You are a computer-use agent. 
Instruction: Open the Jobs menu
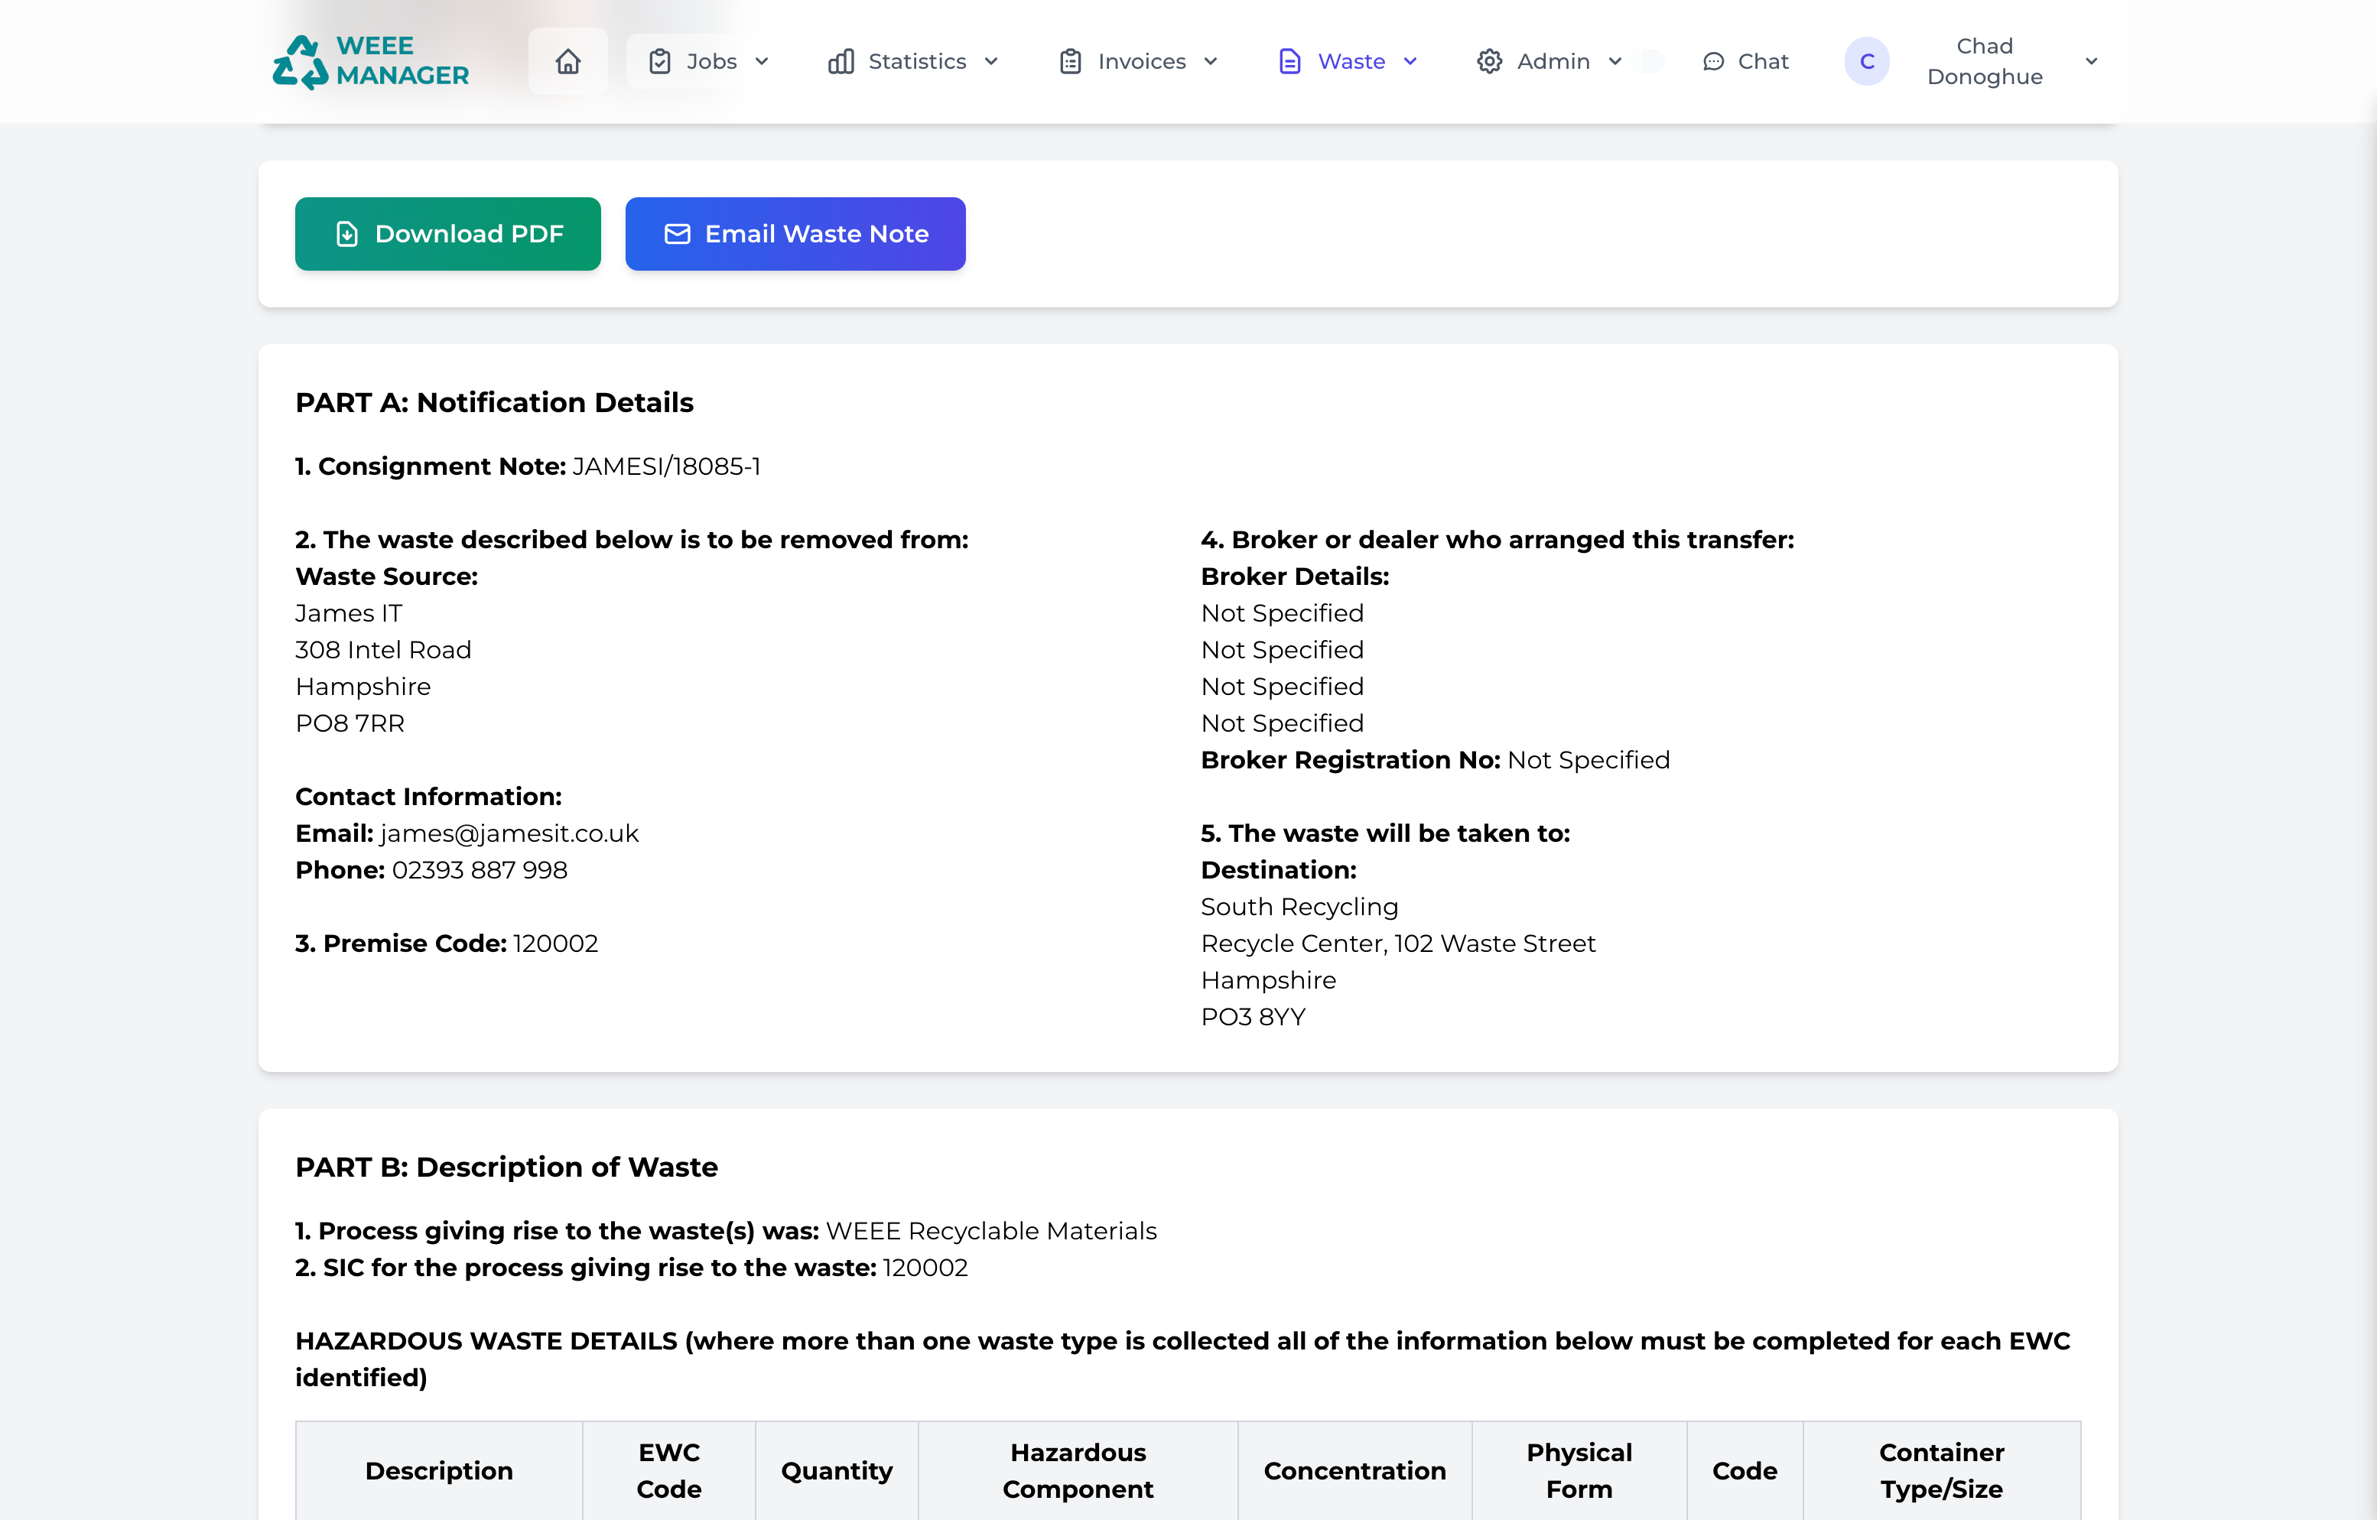coord(709,61)
